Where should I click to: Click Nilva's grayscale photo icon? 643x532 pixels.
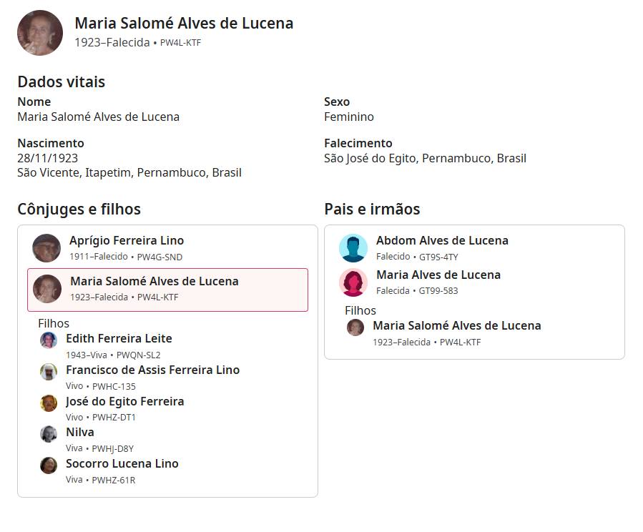49,434
